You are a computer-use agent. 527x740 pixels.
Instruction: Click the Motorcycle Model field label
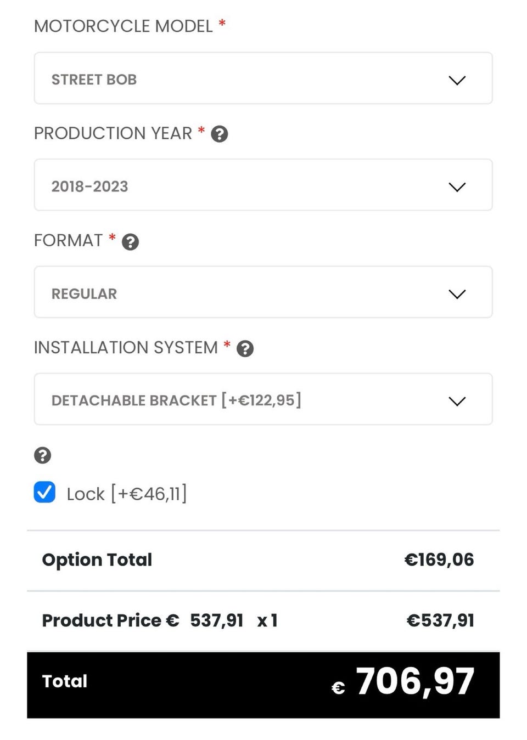pyautogui.click(x=124, y=26)
